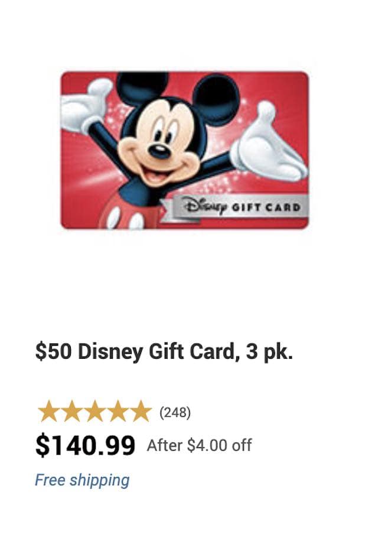Select the fifth gold rating star
Viewport: 372px width, 558px height.
[x=141, y=411]
